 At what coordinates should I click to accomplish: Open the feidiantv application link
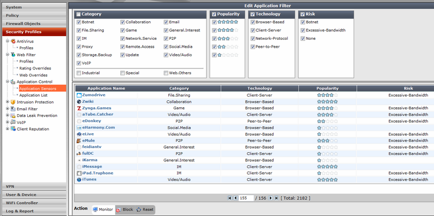pos(93,147)
